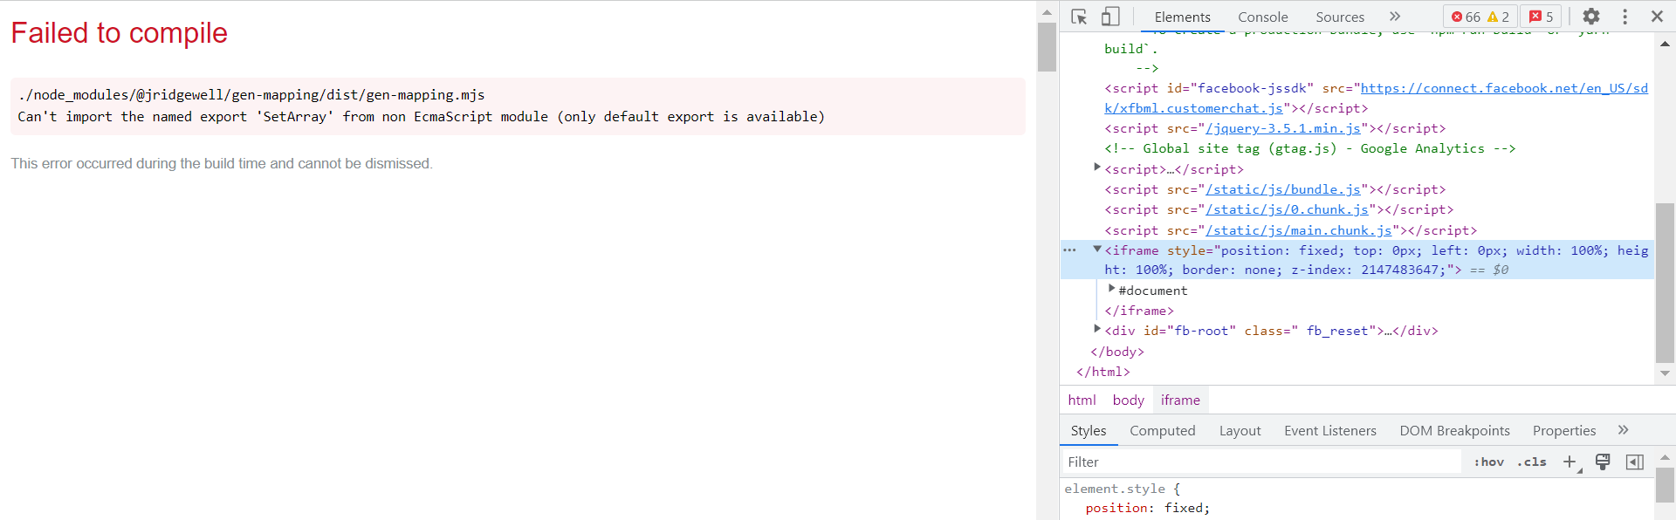The image size is (1676, 520).
Task: Activate the inspect element picker tool
Action: click(x=1079, y=17)
